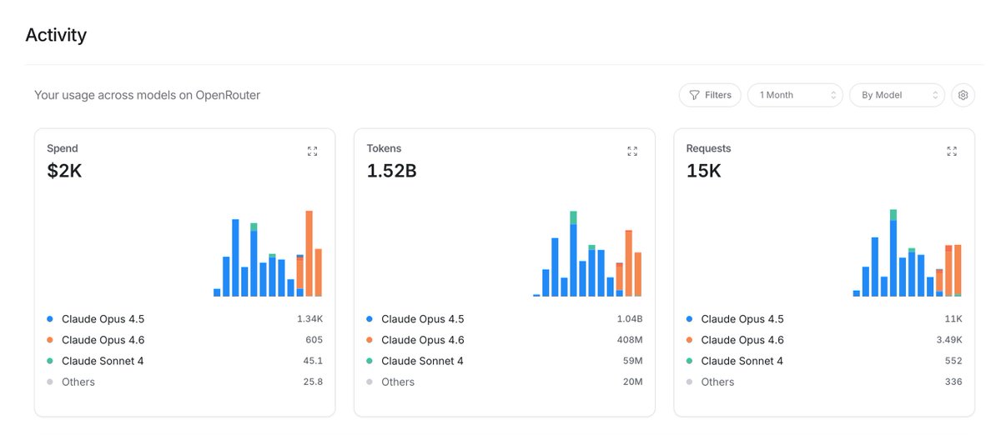Click the Spend card title
This screenshot has height=435, width=1001.
pos(63,148)
